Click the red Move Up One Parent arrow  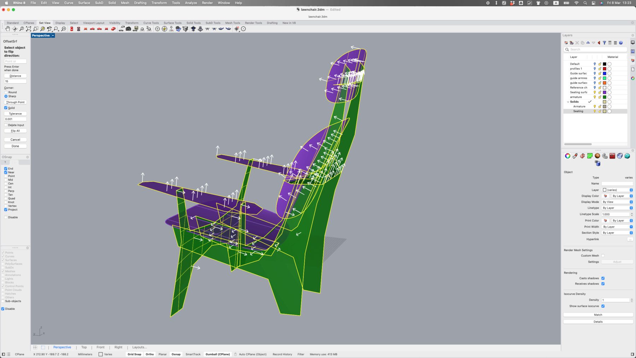pyautogui.click(x=599, y=43)
